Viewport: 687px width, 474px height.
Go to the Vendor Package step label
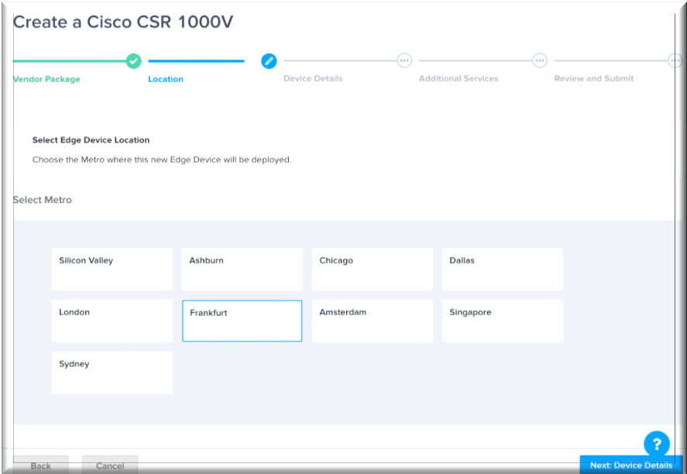click(x=46, y=79)
